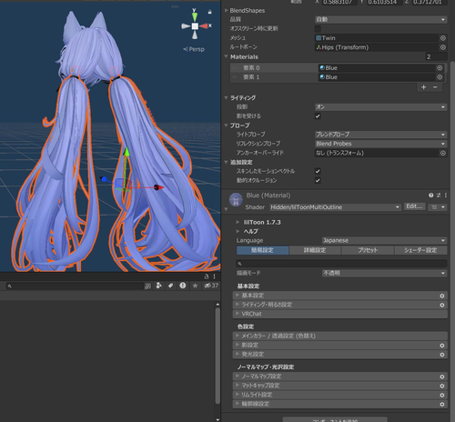Click the Blue material preview sphere

click(x=236, y=199)
